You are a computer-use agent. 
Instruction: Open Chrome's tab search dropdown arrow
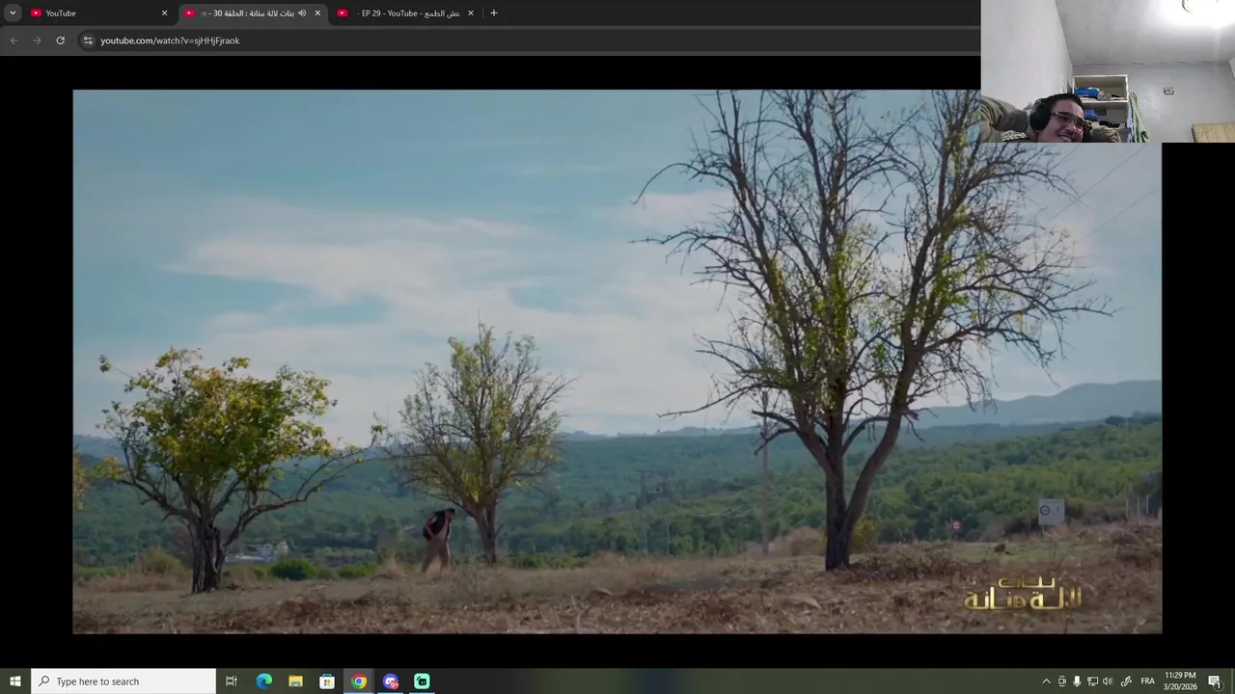(x=13, y=13)
